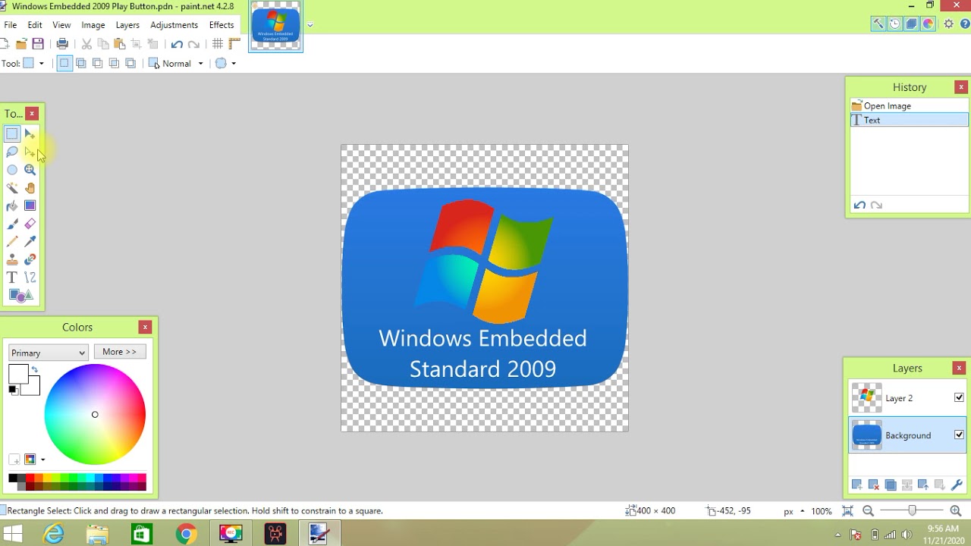This screenshot has width=971, height=546.
Task: Choose Subtract selection mode
Action: [x=97, y=64]
